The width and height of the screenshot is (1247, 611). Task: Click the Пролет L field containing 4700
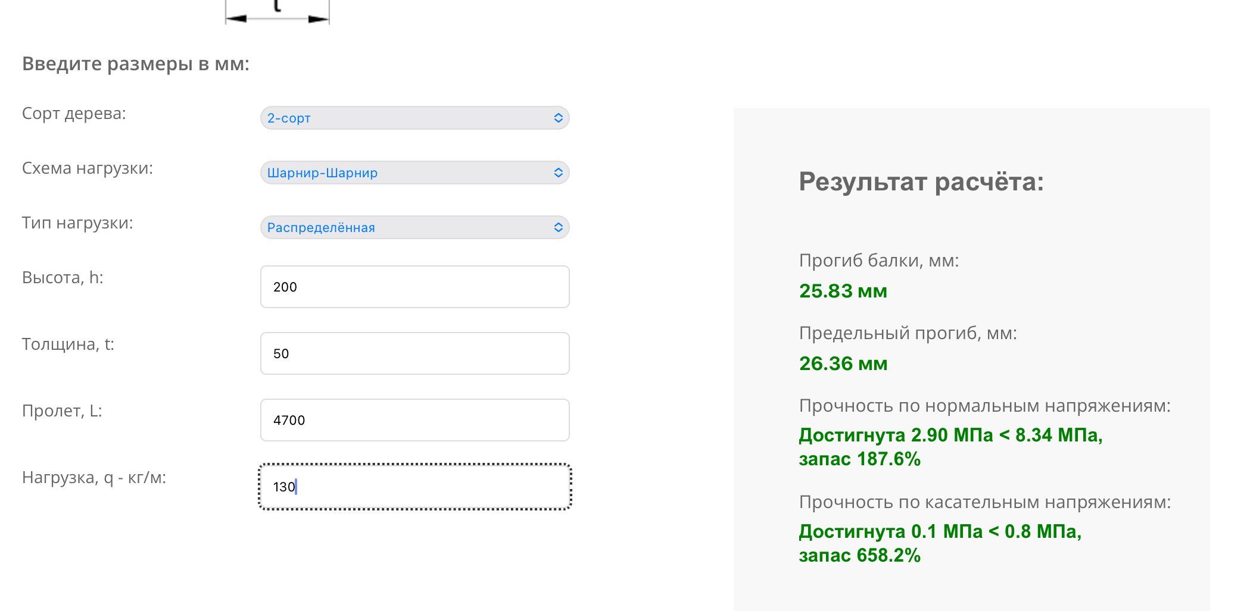[414, 420]
